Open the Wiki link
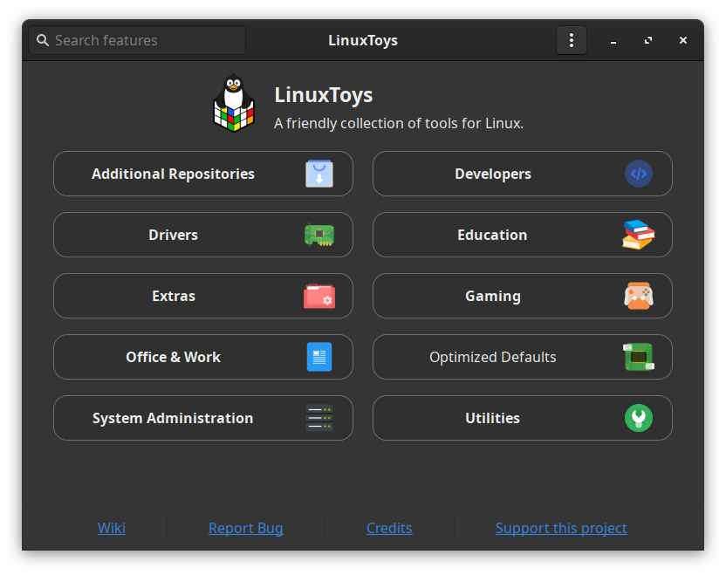Image resolution: width=726 pixels, height=575 pixels. point(111,528)
